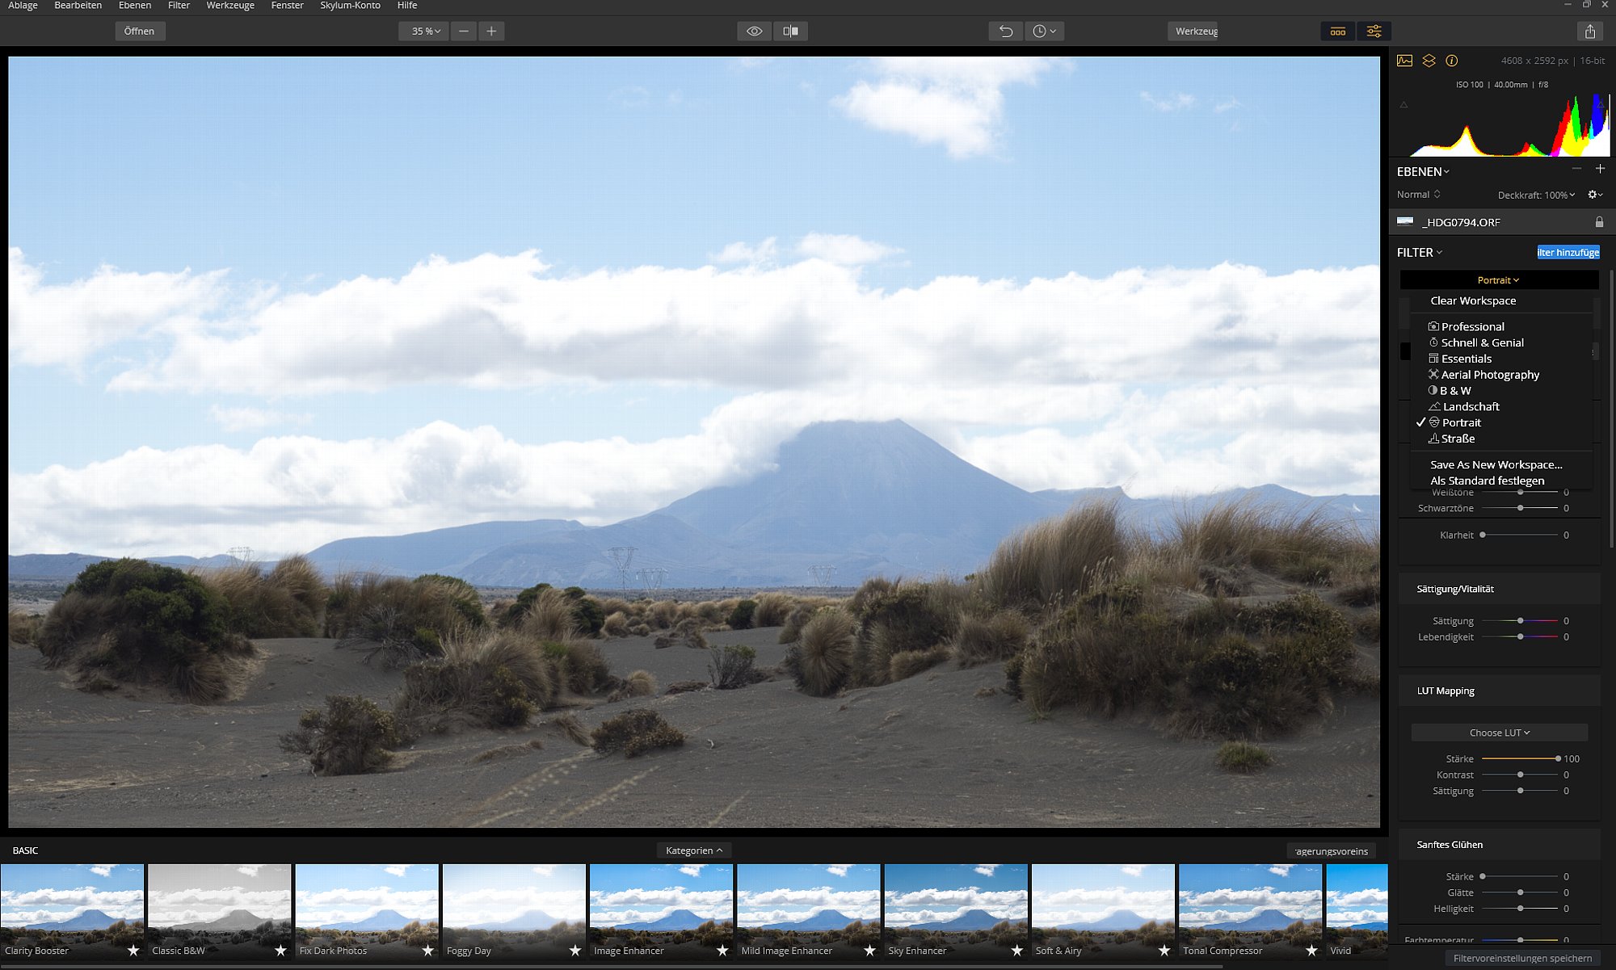Collapse the Sanftes Glühen filter header
This screenshot has width=1616, height=970.
point(1499,844)
